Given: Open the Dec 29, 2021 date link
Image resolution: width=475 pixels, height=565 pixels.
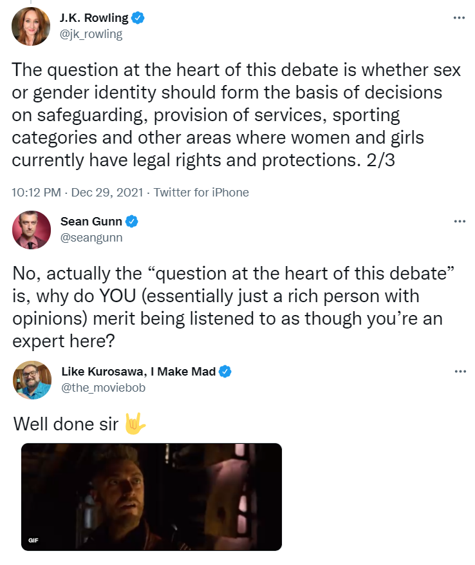Looking at the screenshot, I should point(107,192).
